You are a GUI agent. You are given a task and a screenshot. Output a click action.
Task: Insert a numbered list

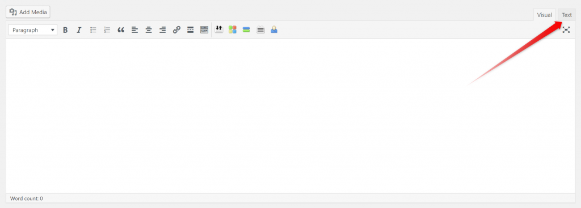107,30
